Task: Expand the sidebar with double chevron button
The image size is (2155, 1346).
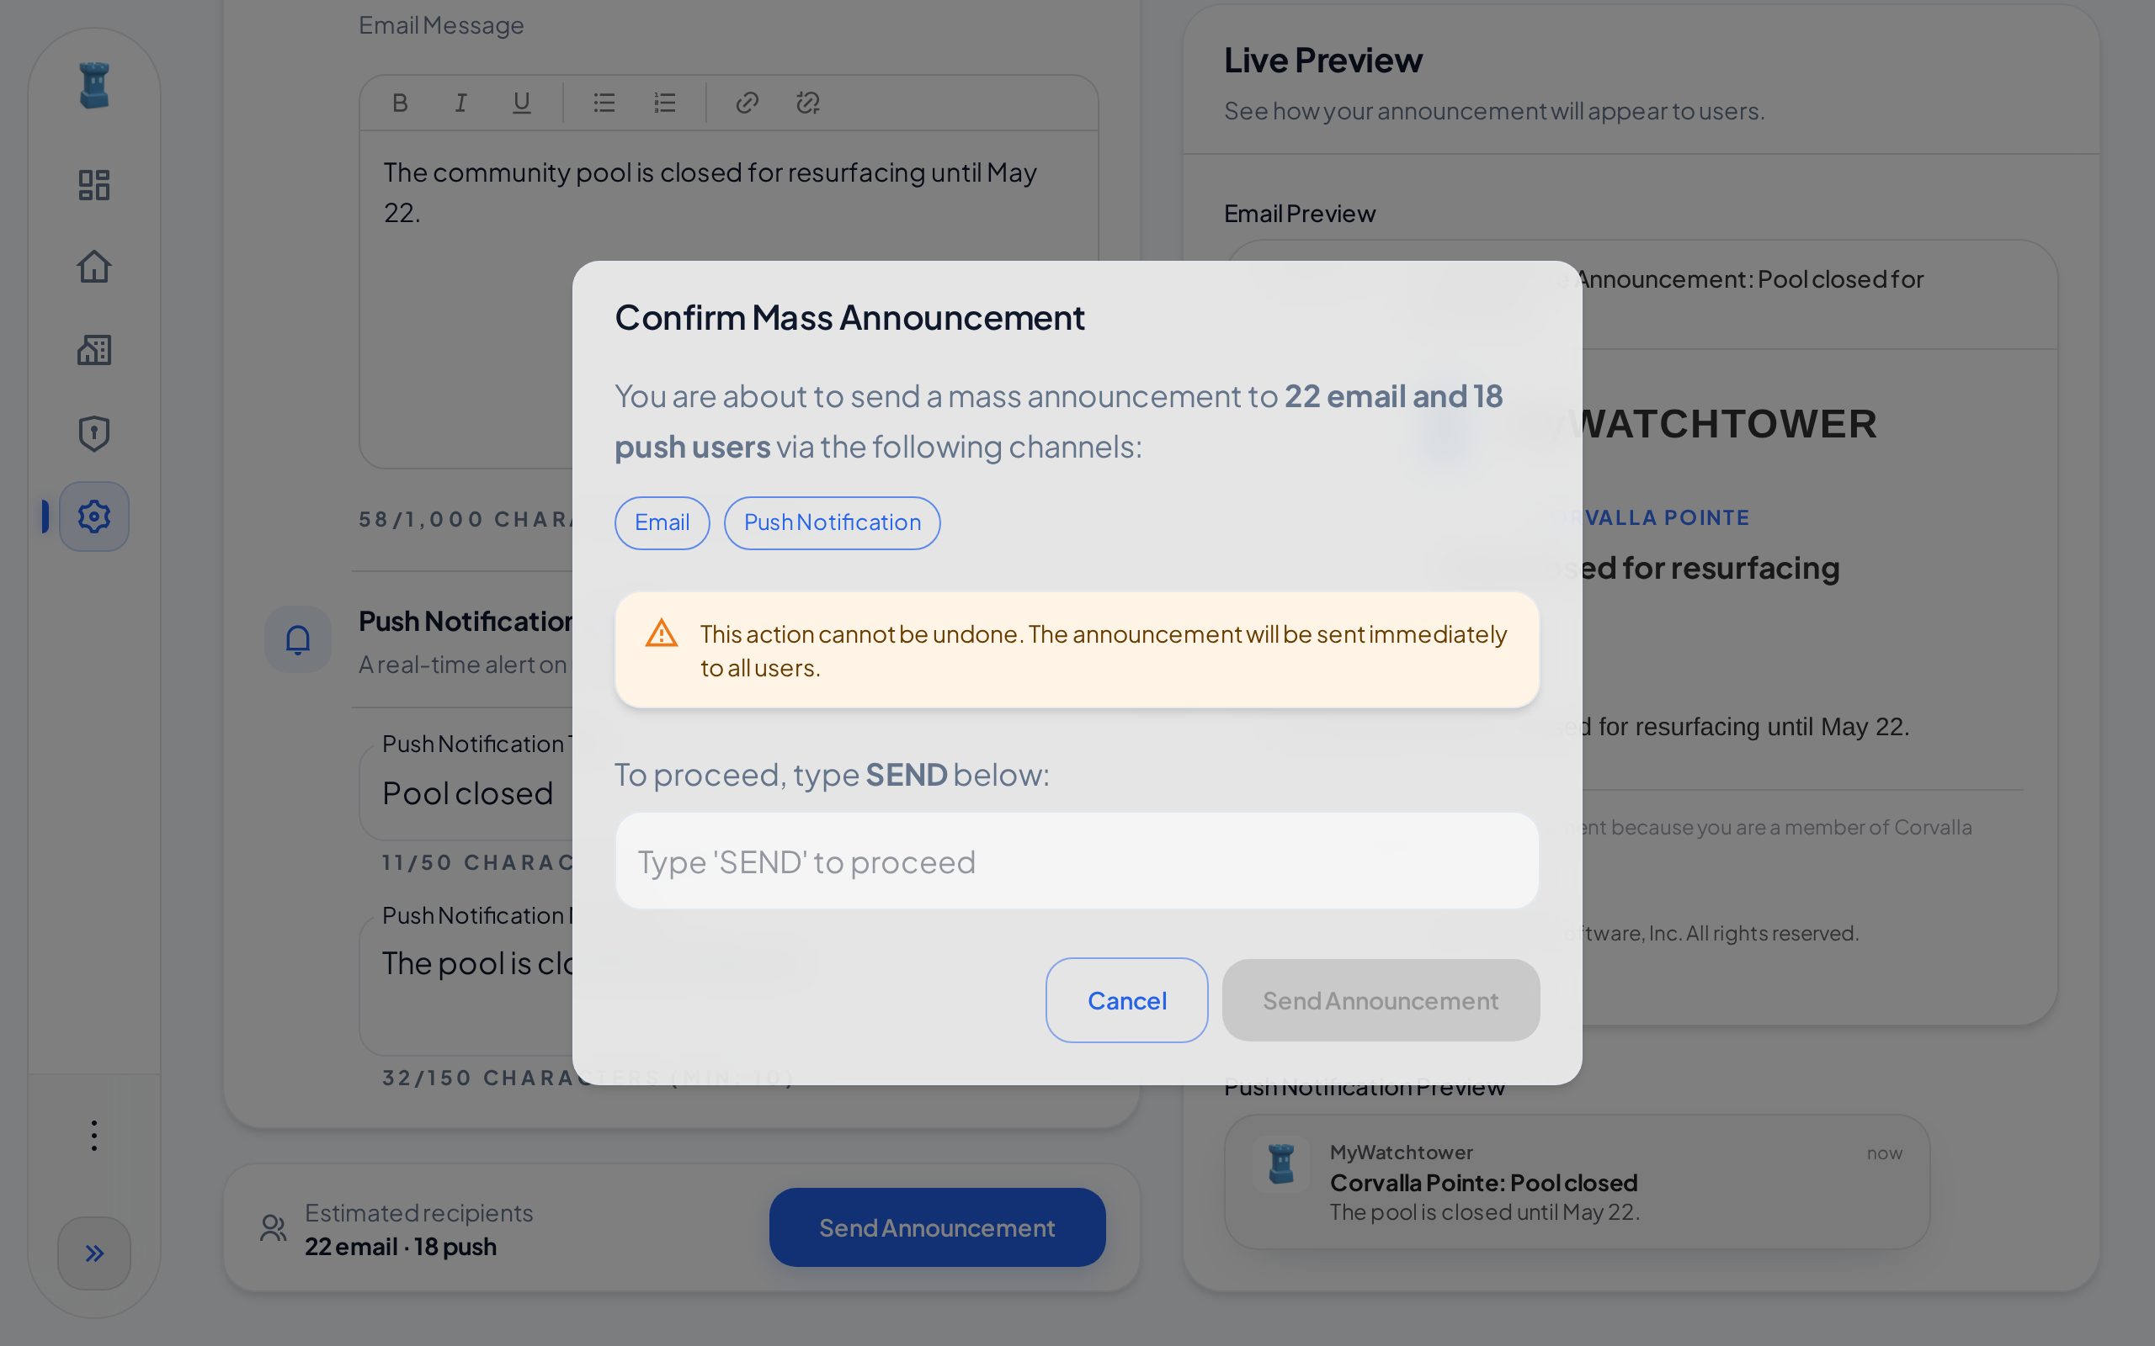Action: point(94,1253)
